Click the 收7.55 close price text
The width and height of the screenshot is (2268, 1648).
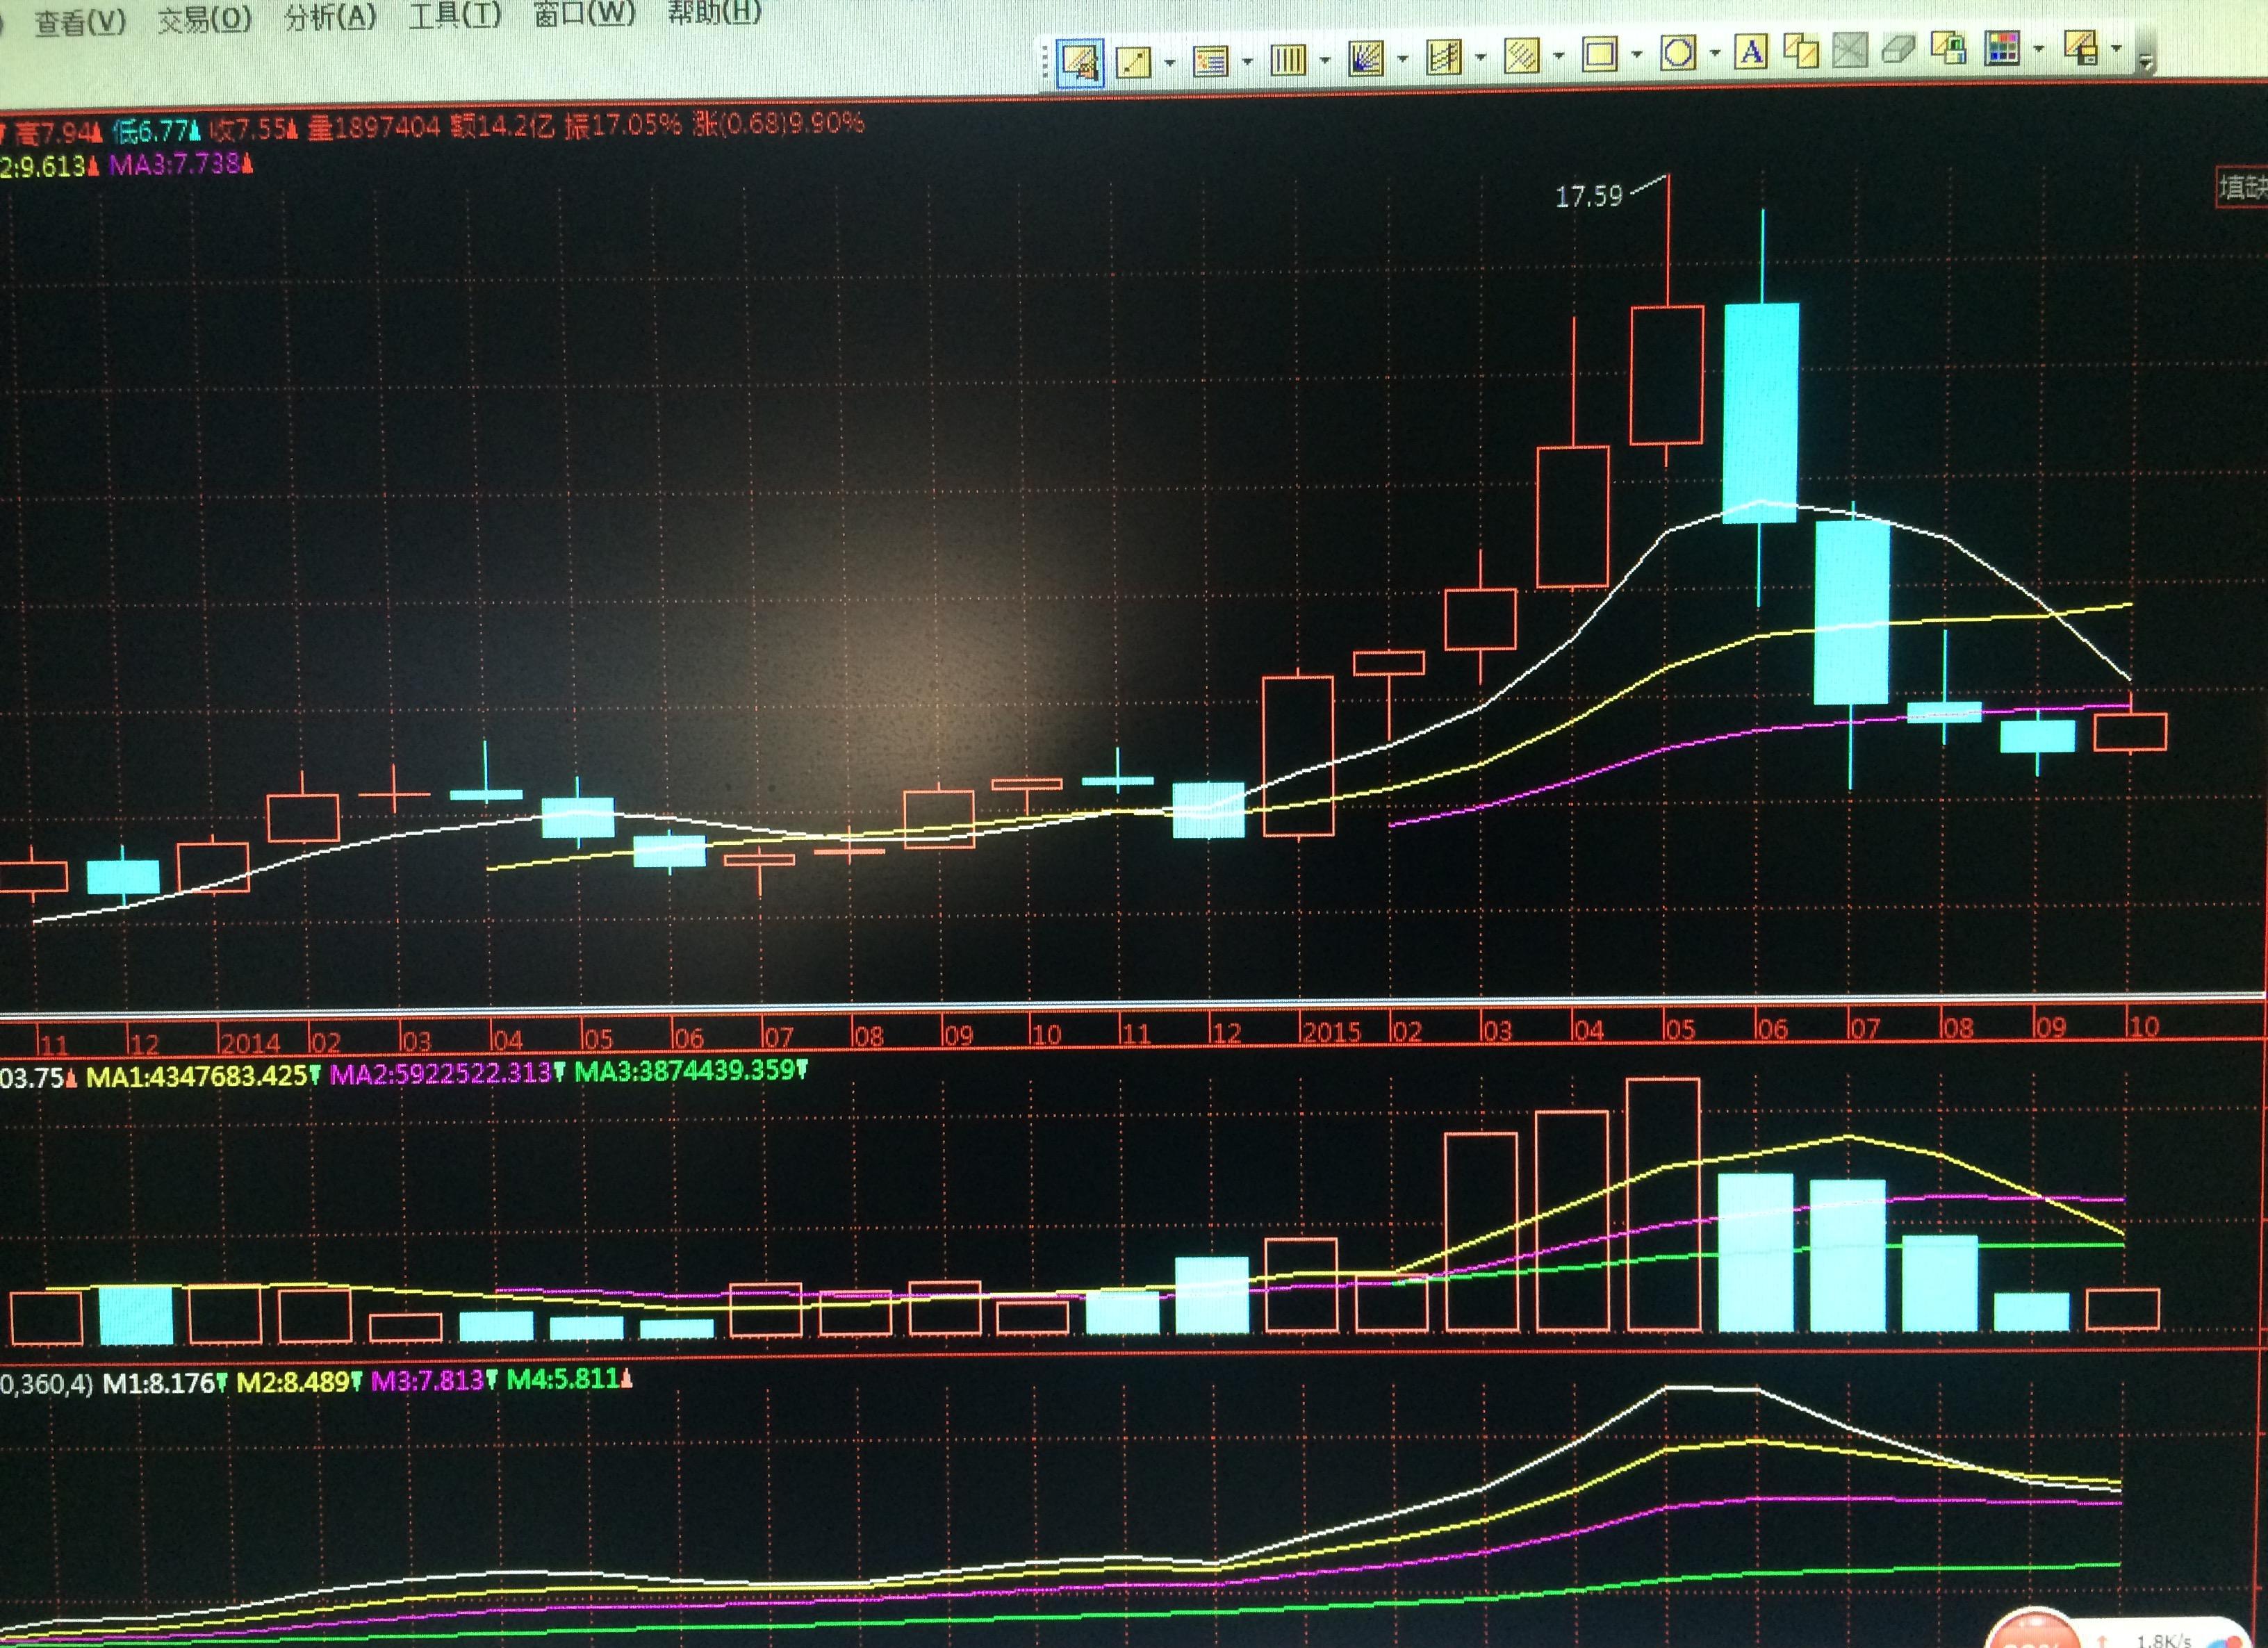(x=254, y=128)
